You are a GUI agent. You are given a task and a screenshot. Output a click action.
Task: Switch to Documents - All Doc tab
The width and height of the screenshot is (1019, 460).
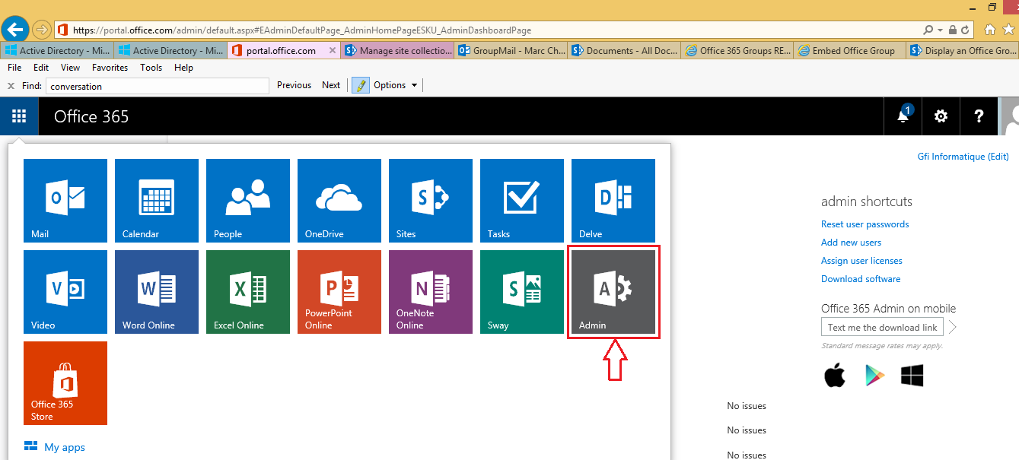[624, 51]
